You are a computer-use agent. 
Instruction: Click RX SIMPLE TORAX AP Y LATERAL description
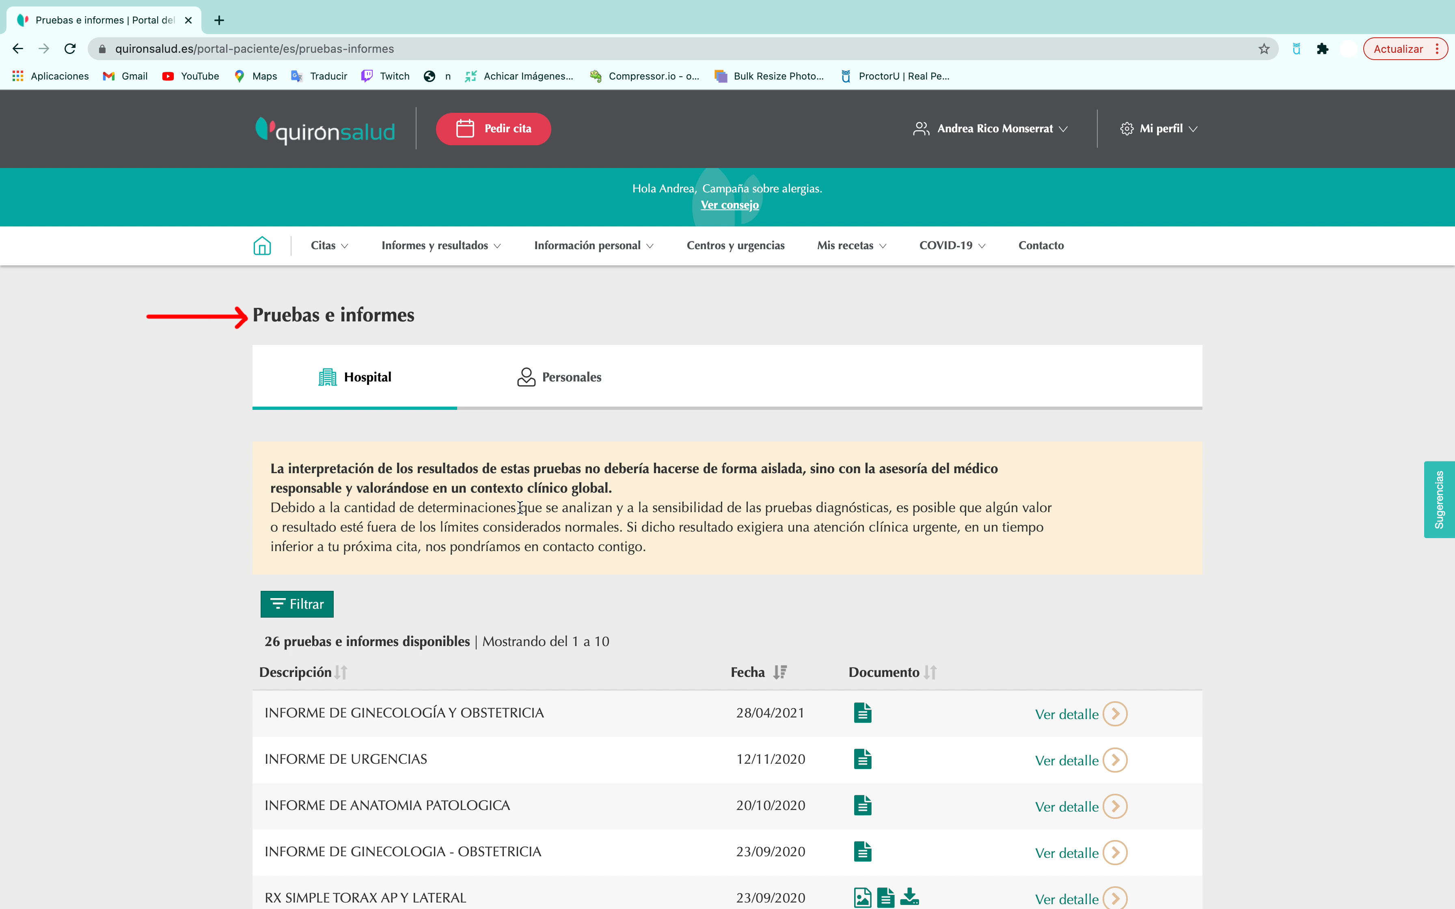point(365,898)
